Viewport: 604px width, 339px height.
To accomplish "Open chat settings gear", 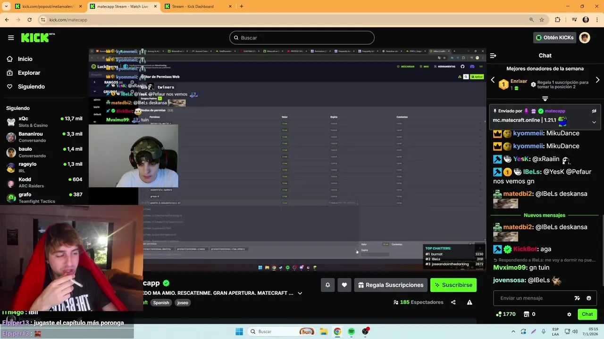I will pyautogui.click(x=569, y=315).
